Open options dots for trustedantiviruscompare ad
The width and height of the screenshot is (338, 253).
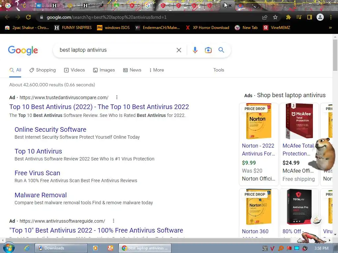[x=117, y=97]
